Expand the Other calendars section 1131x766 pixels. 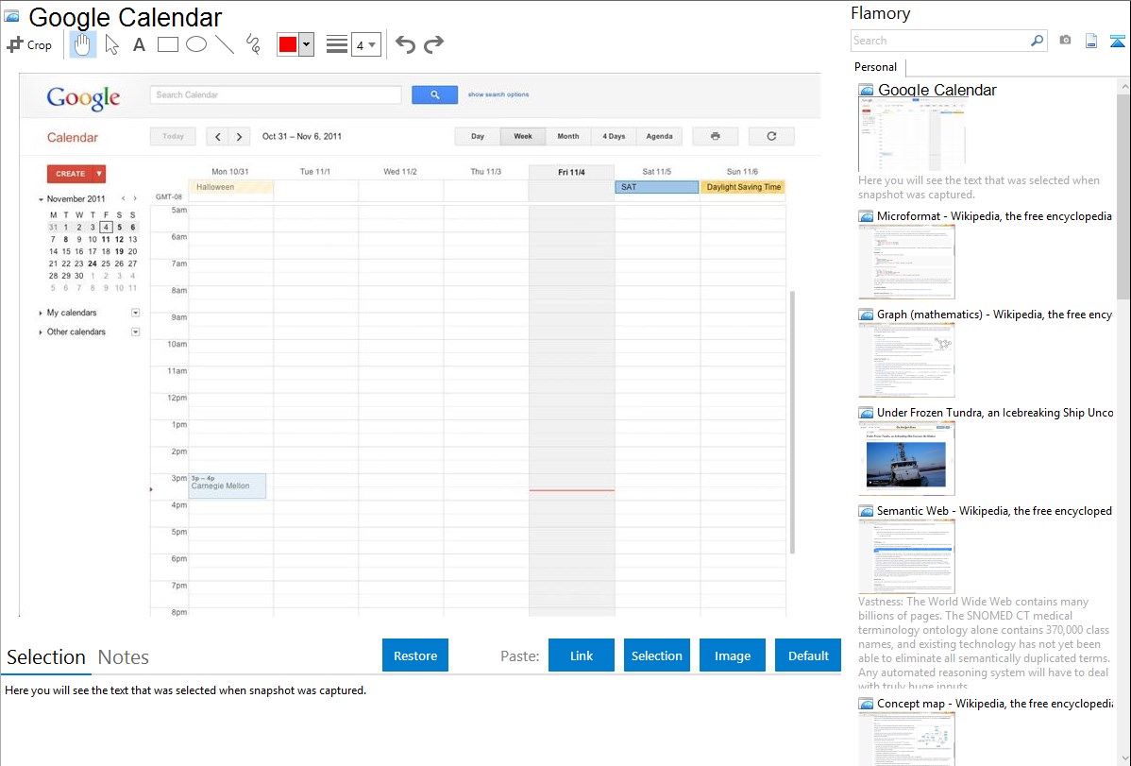[x=41, y=332]
